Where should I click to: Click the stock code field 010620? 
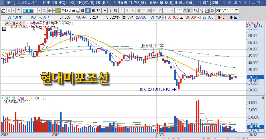30,11
